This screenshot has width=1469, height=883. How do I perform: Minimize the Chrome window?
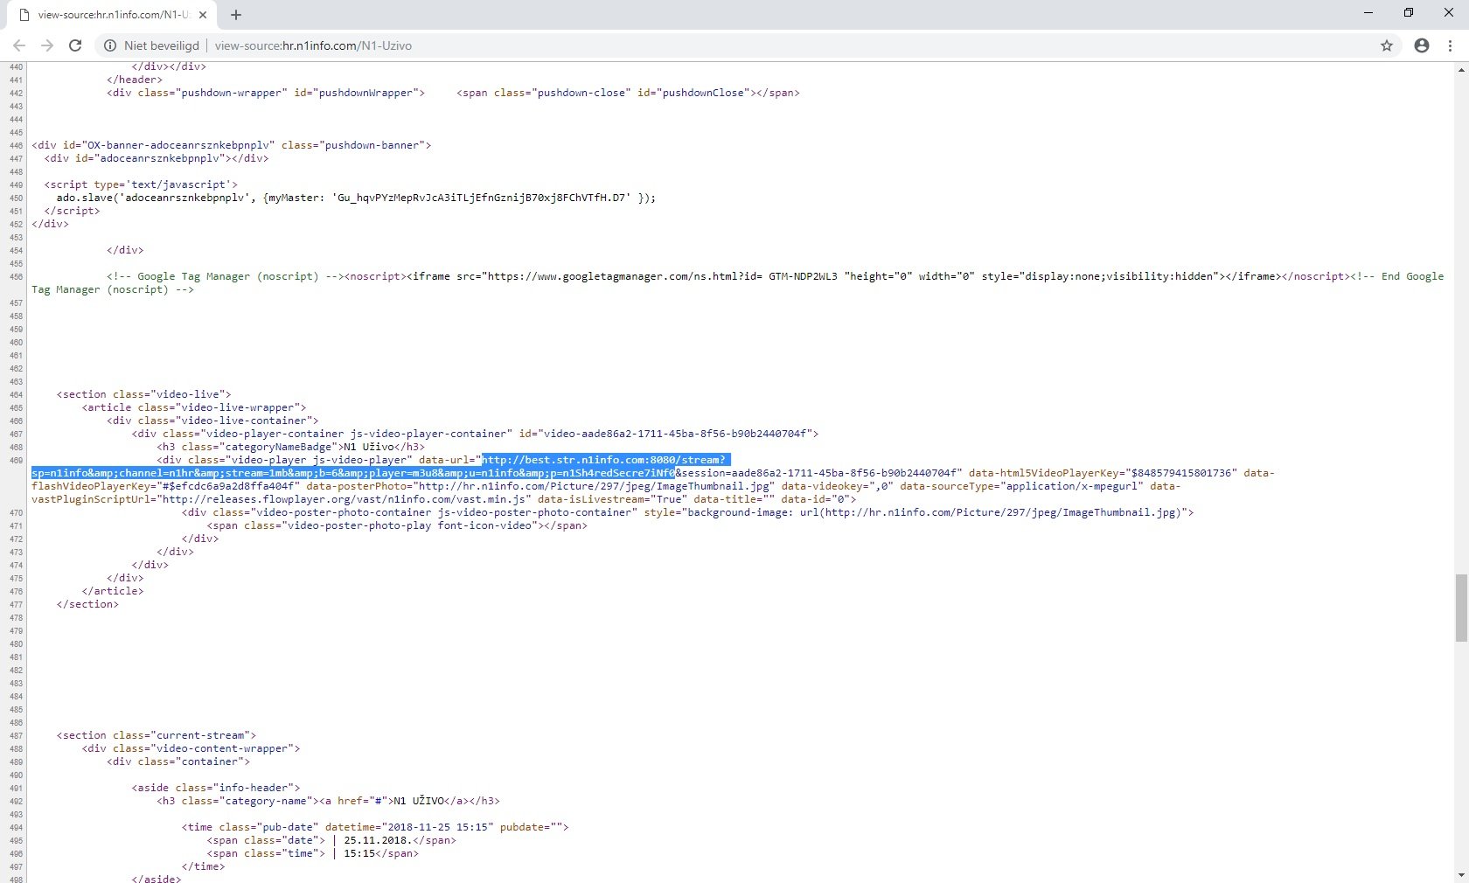(x=1368, y=13)
